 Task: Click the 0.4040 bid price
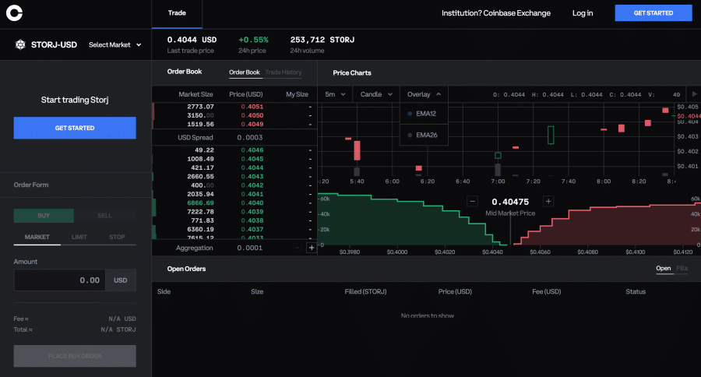252,203
